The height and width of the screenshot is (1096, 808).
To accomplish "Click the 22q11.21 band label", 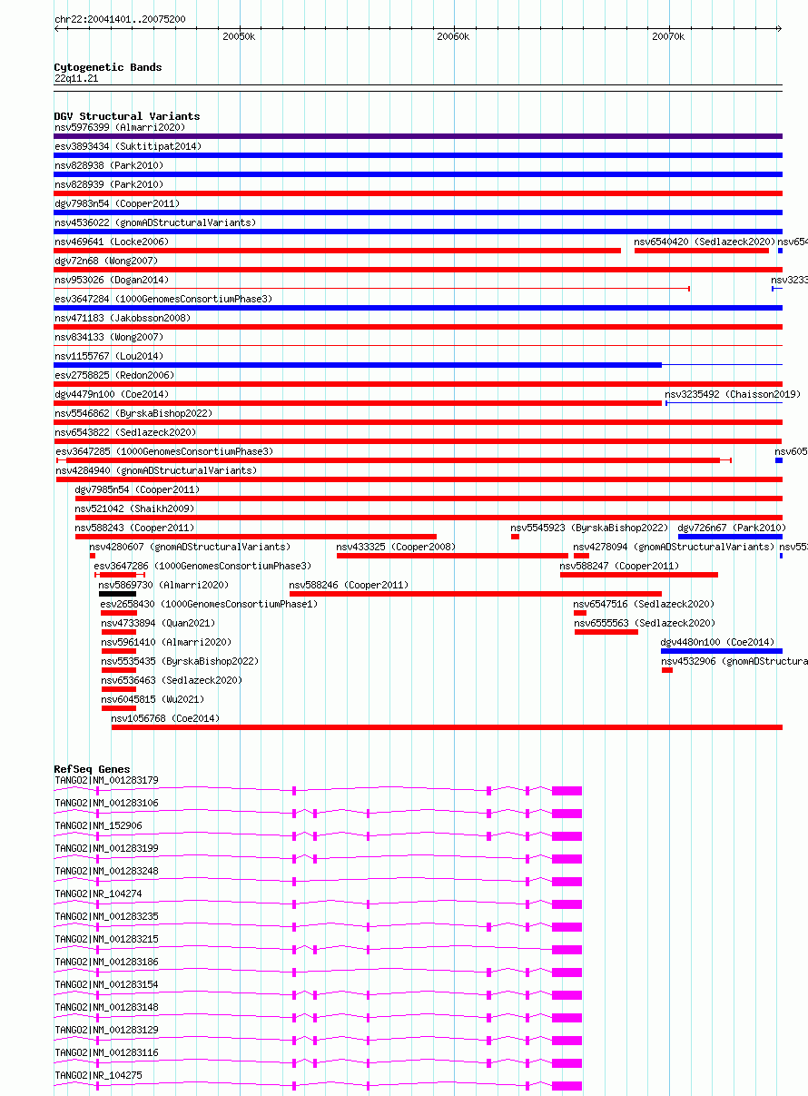I will pyautogui.click(x=76, y=79).
